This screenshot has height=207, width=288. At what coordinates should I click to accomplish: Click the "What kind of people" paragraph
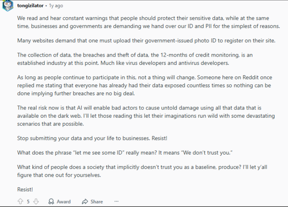coord(137,171)
